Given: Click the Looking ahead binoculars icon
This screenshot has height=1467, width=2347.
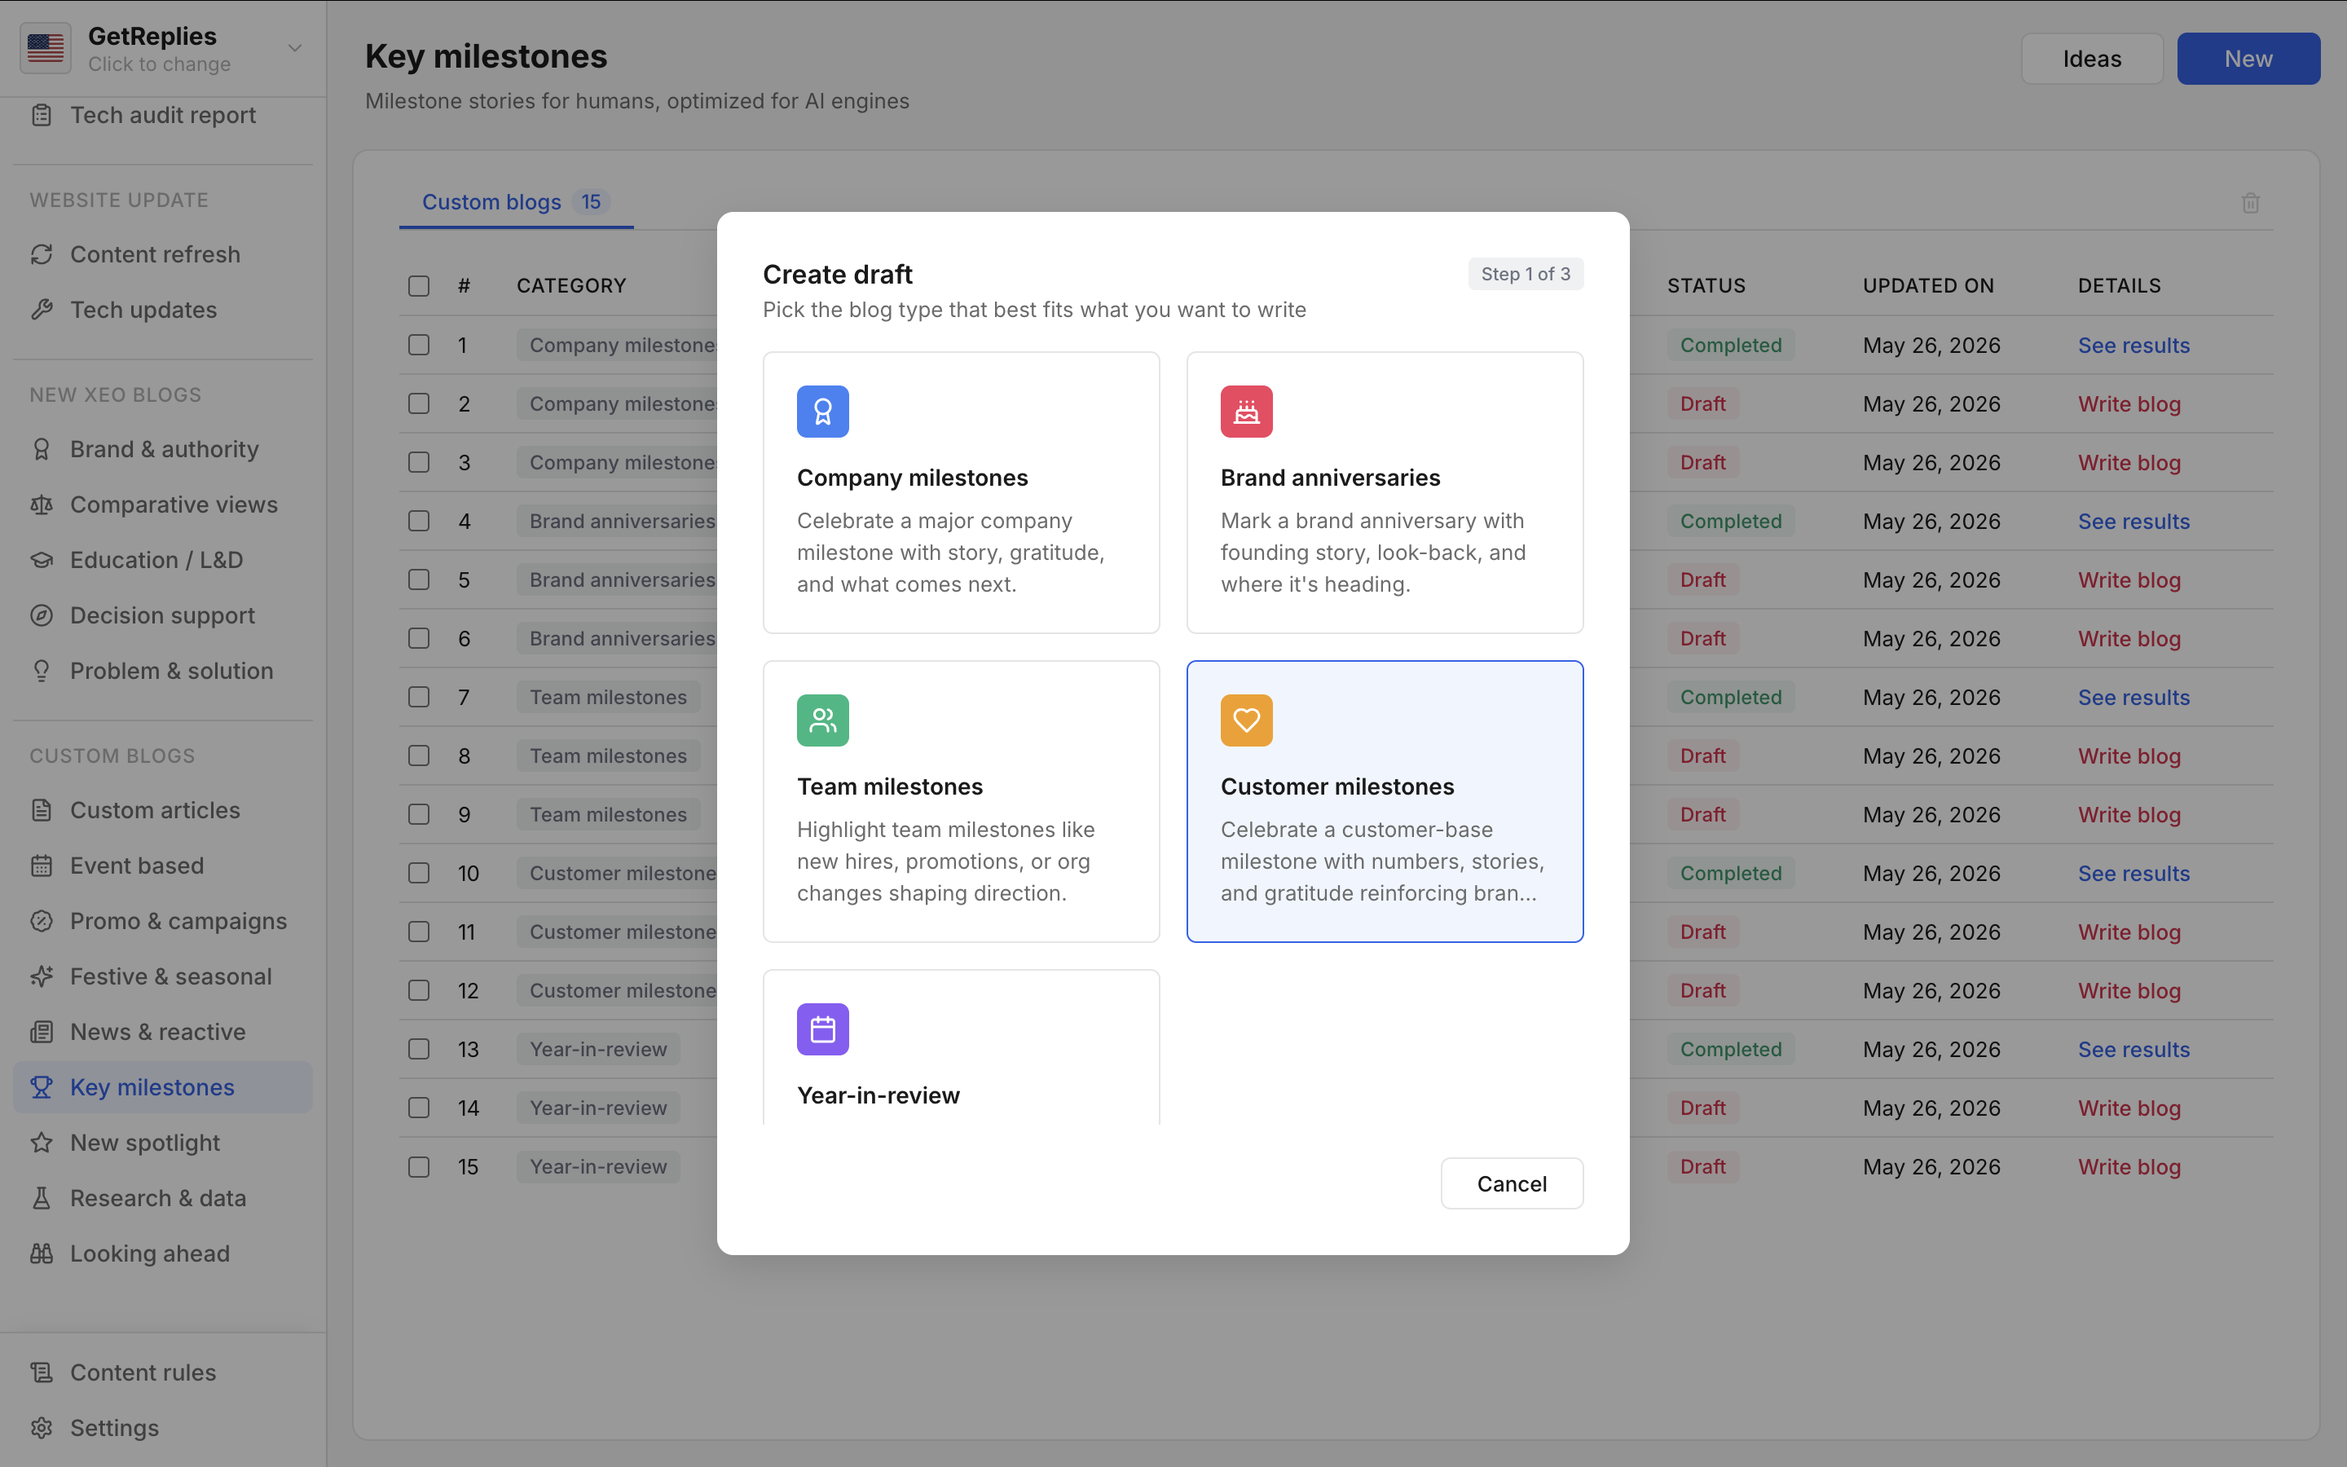Looking at the screenshot, I should pyautogui.click(x=42, y=1253).
